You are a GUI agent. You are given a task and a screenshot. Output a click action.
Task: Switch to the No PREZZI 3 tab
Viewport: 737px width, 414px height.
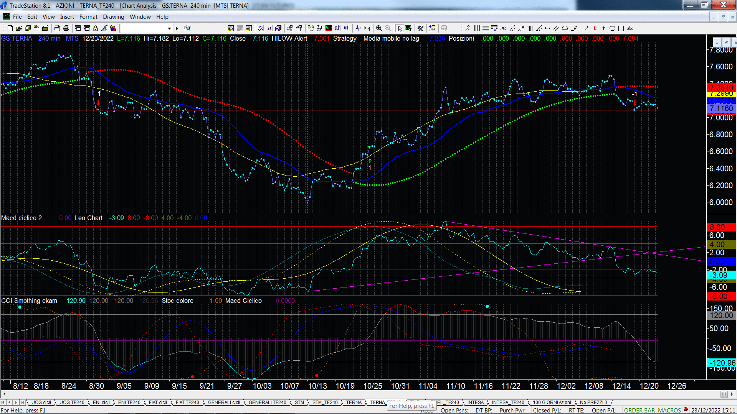[593, 402]
